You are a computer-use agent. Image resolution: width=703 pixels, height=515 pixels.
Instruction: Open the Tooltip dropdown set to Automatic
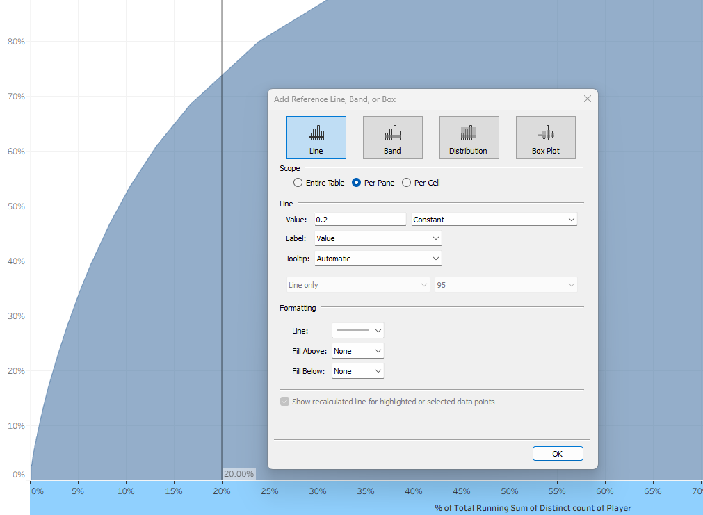point(378,258)
